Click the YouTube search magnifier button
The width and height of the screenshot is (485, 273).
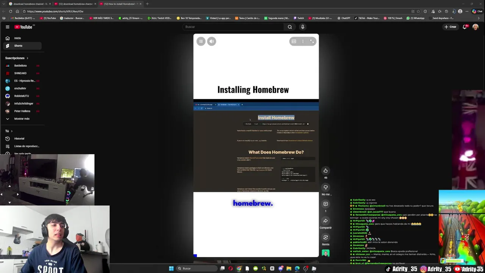(x=290, y=27)
